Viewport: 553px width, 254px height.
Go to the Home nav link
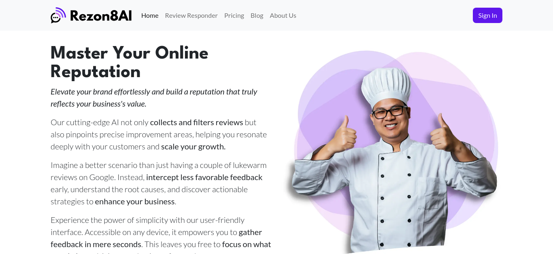[x=150, y=15]
